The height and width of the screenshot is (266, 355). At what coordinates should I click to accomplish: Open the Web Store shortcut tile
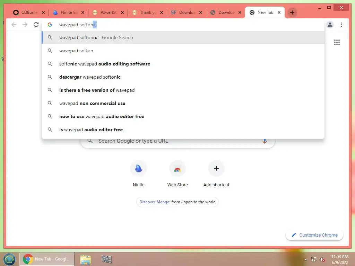(177, 174)
